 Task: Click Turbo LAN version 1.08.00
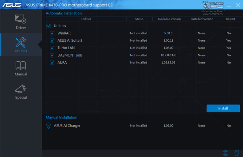[x=168, y=48]
